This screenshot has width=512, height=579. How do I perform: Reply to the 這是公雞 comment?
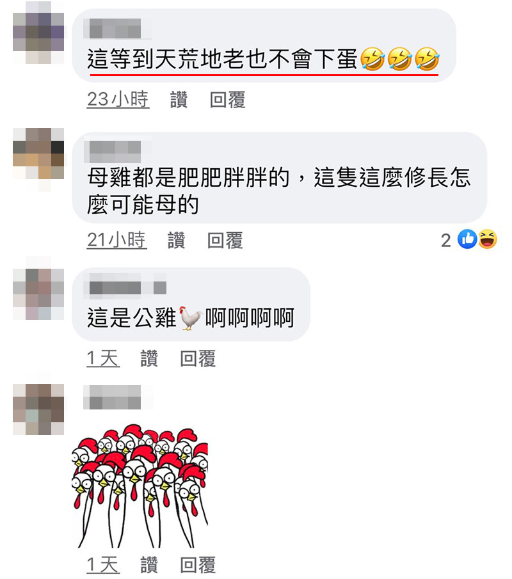pyautogui.click(x=198, y=358)
